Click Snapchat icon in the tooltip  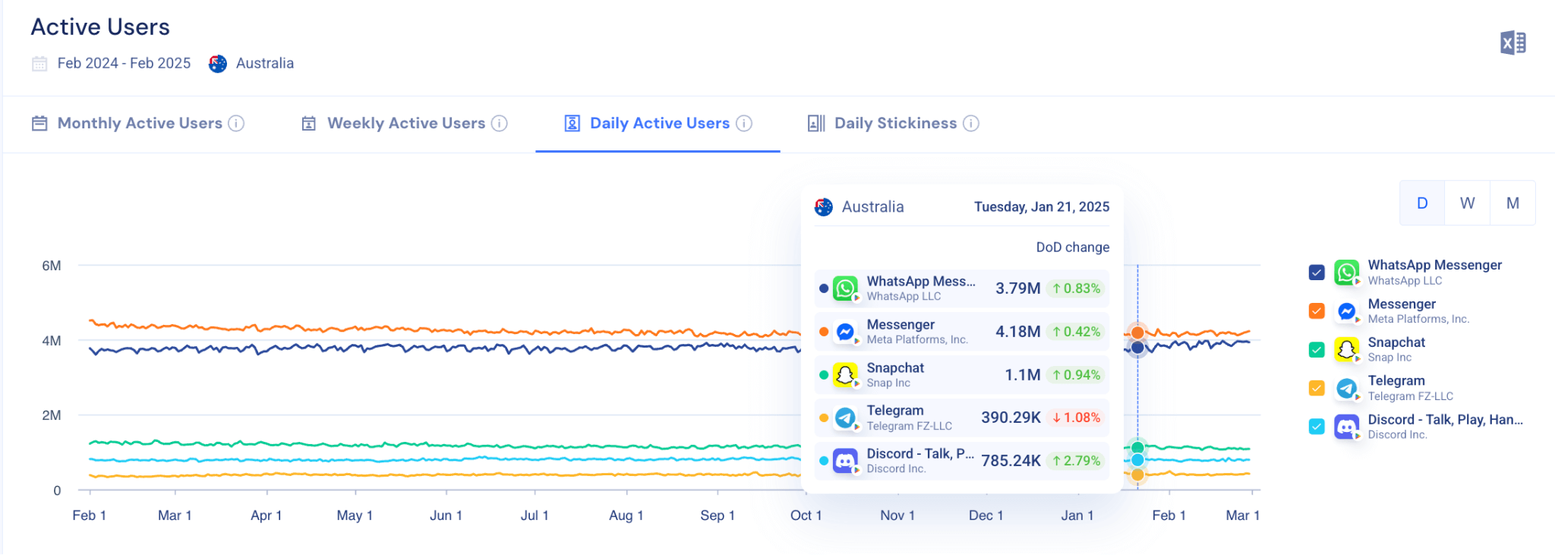pos(845,375)
